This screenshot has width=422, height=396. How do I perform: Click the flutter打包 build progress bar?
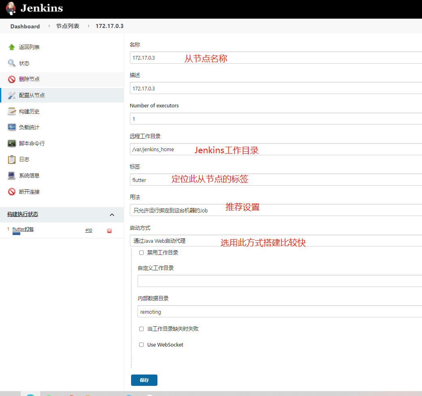[16, 233]
